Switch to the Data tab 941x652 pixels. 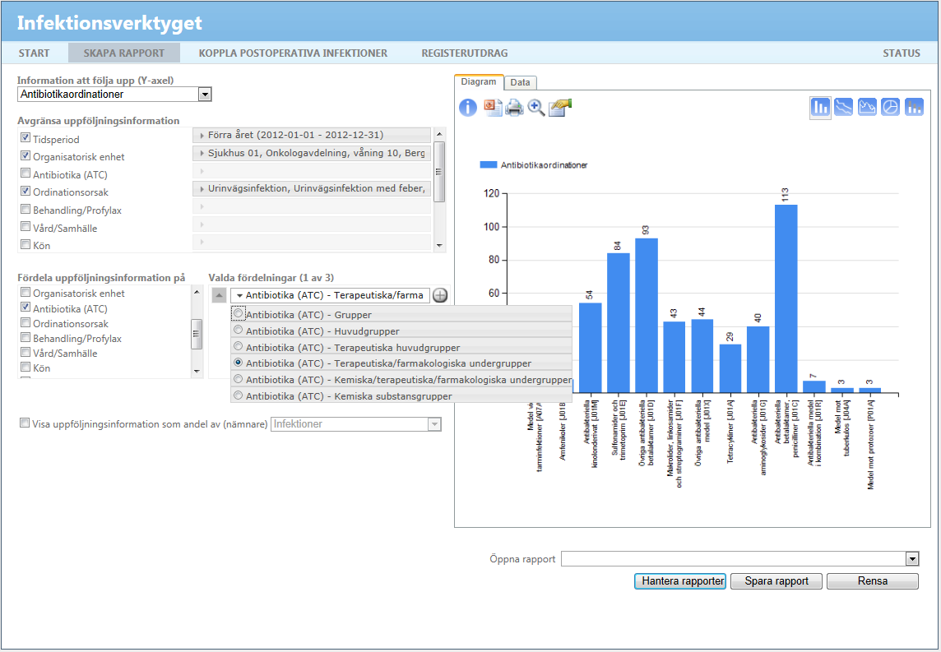pyautogui.click(x=521, y=83)
